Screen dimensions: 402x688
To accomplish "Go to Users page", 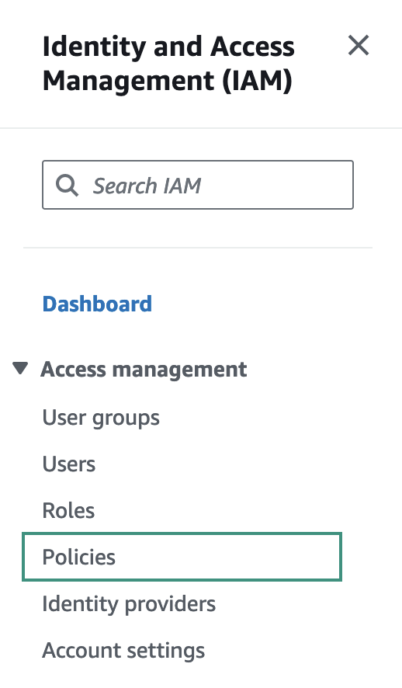I will 69,464.
